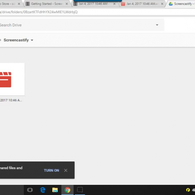The image size is (195, 195).
Task: Open the search options dropdown arrow
Action: (157, 25)
